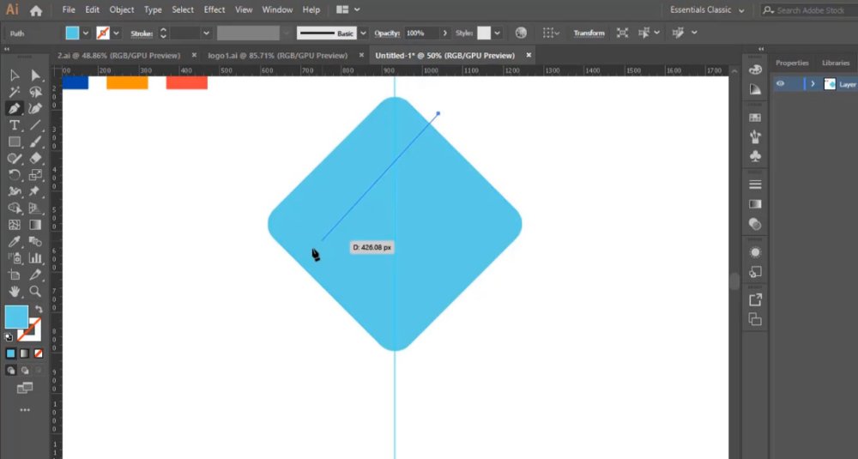The width and height of the screenshot is (858, 459).
Task: Activate the Zoom magnifier tool
Action: click(35, 291)
